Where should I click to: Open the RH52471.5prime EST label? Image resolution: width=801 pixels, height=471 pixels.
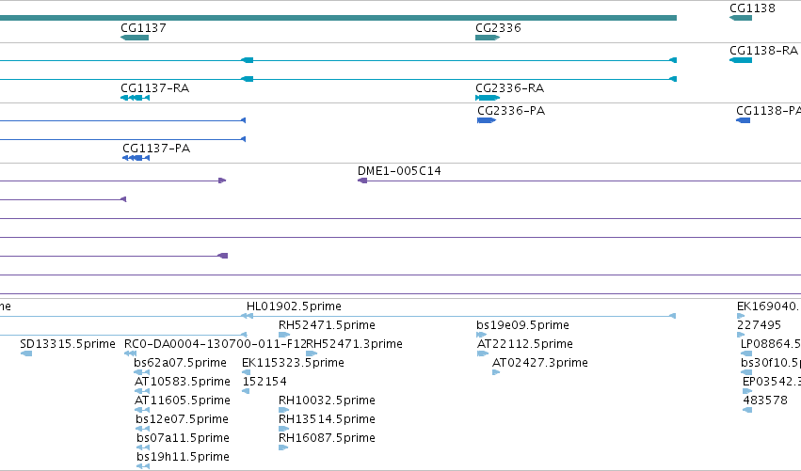click(x=327, y=325)
